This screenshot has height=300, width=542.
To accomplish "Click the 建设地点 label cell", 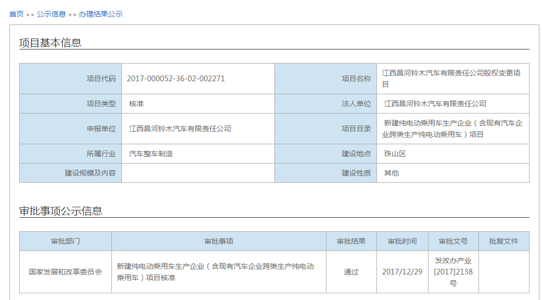I will pyautogui.click(x=325, y=154).
